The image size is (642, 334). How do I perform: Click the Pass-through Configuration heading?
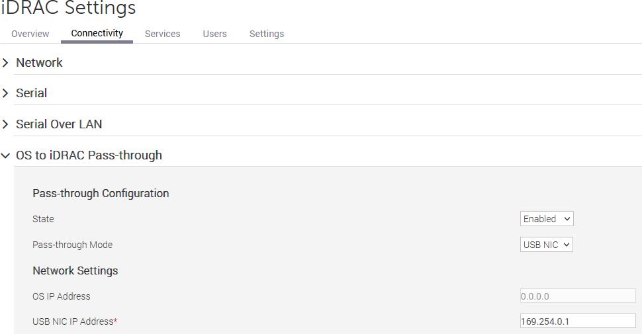click(x=101, y=193)
